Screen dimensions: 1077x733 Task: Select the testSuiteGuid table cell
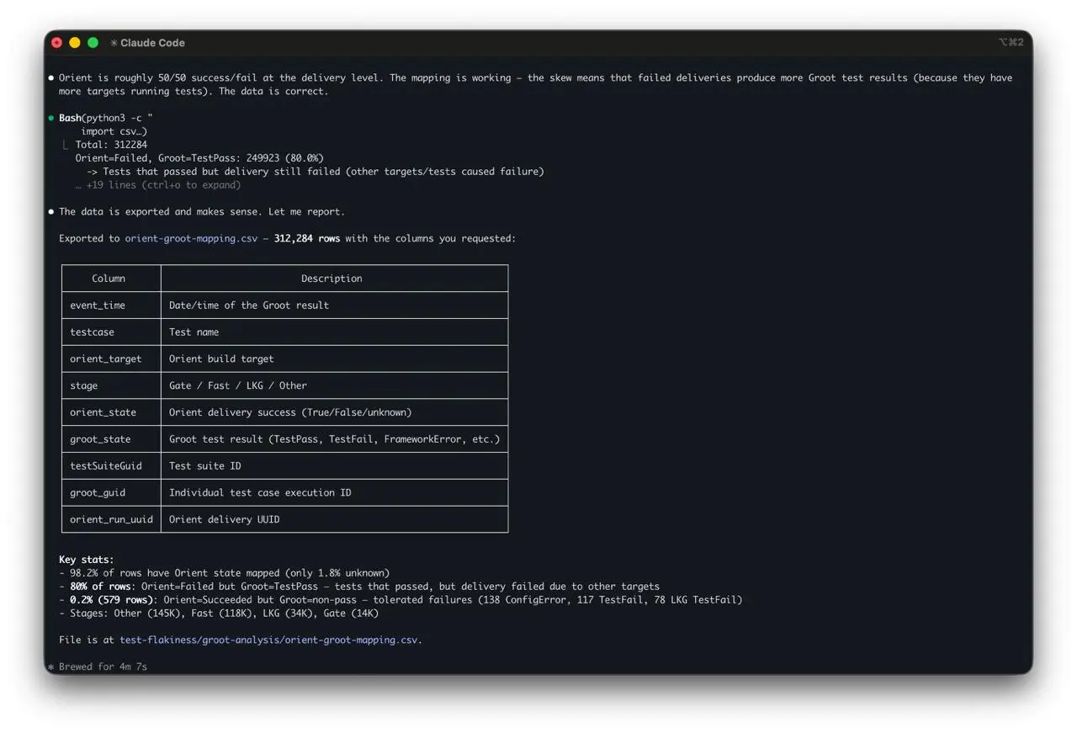tap(111, 466)
